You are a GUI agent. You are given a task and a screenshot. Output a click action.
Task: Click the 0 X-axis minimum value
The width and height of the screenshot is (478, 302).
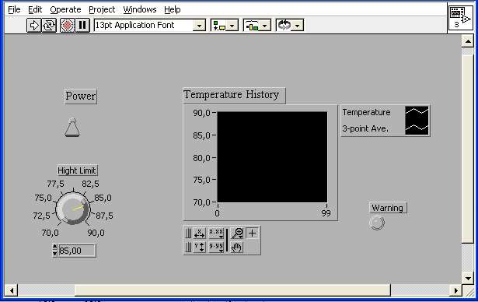[x=217, y=213]
